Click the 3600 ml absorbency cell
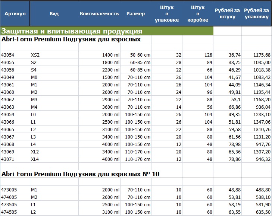 [x=99, y=107]
